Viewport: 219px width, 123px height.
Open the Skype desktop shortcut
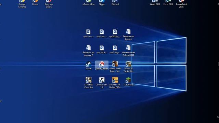[102, 3]
